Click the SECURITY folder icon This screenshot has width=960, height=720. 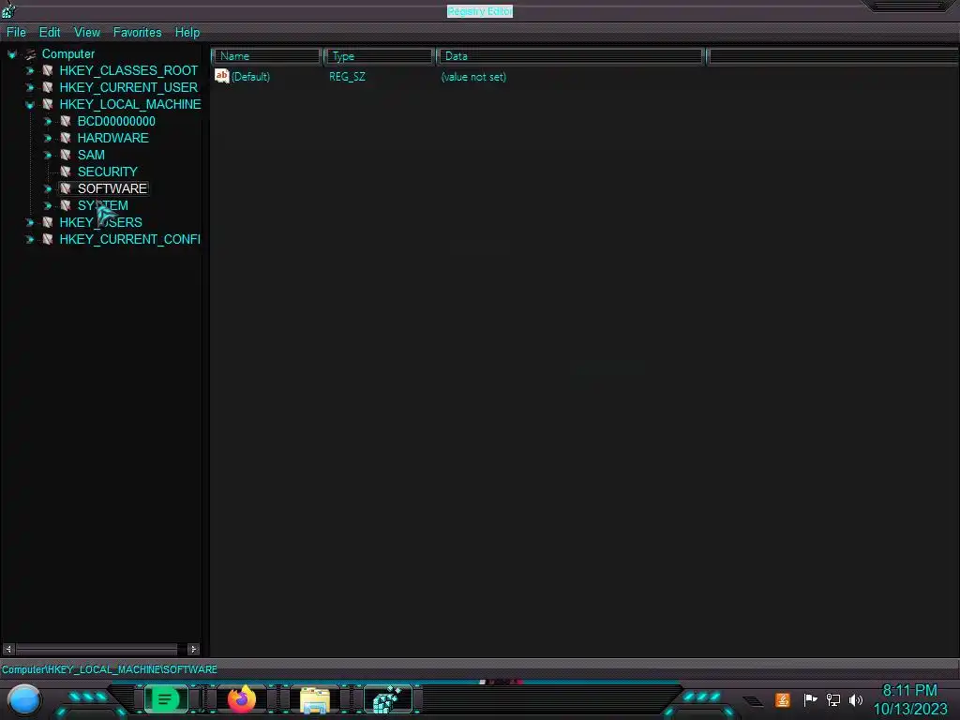click(x=65, y=172)
